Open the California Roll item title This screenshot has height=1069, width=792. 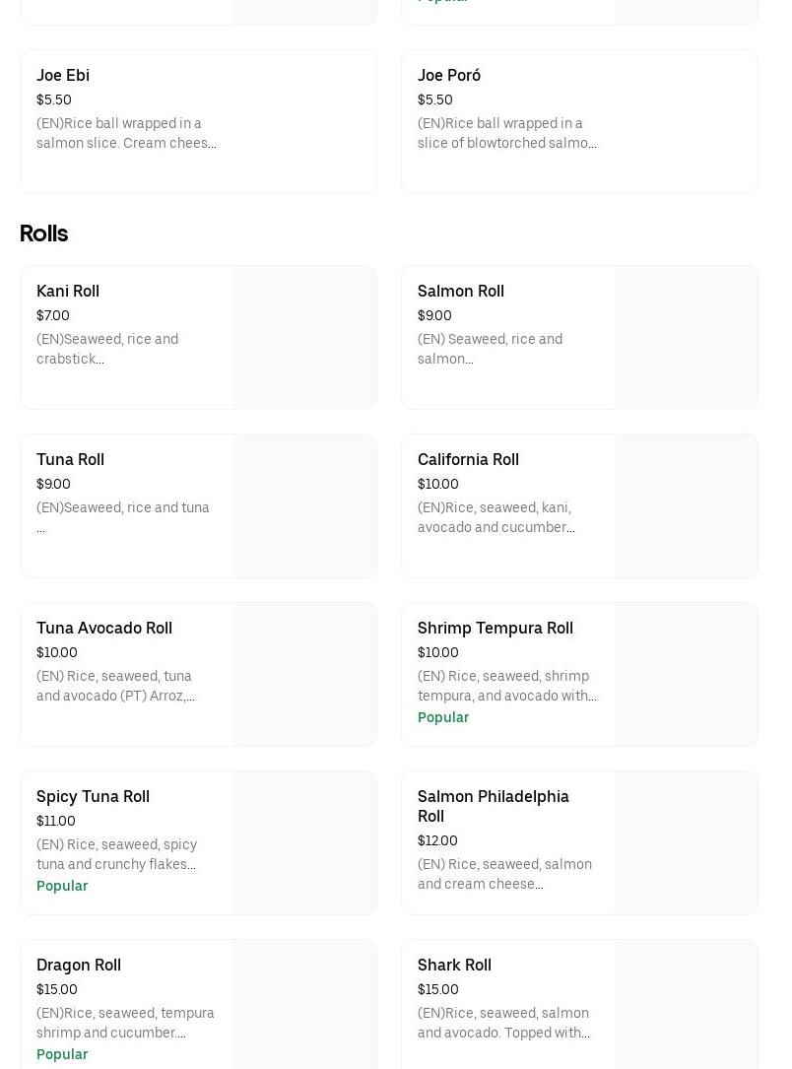[468, 460]
